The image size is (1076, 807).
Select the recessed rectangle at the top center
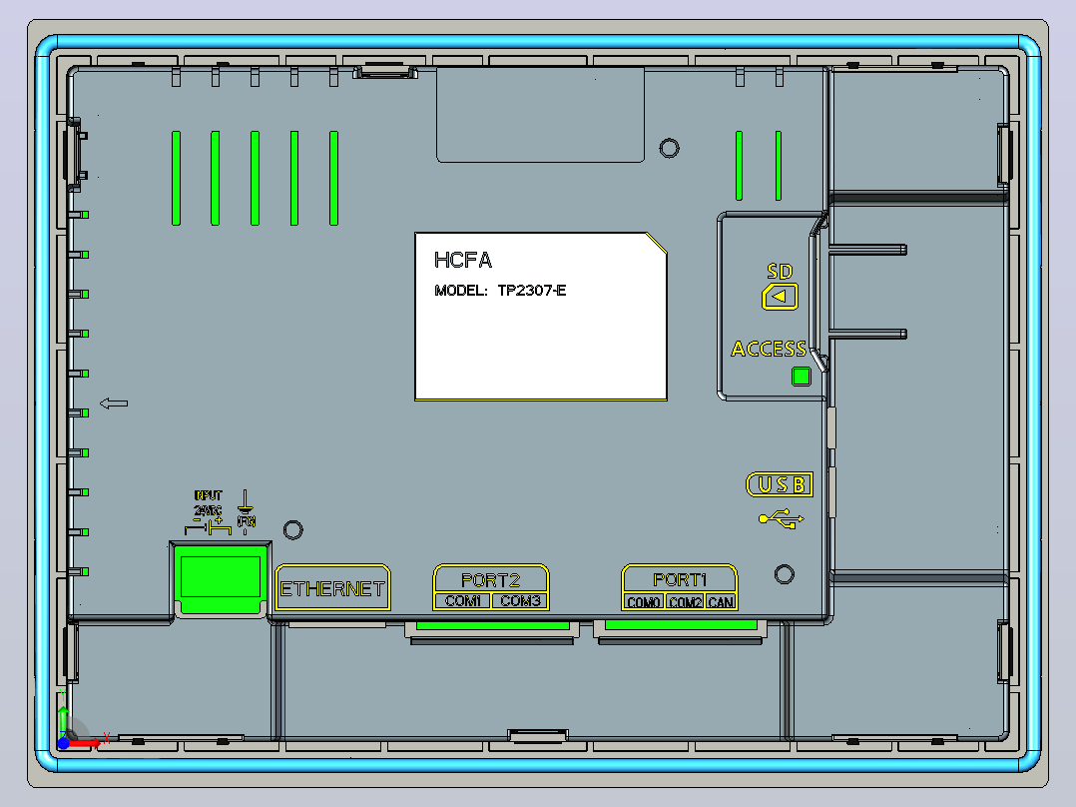click(x=541, y=115)
